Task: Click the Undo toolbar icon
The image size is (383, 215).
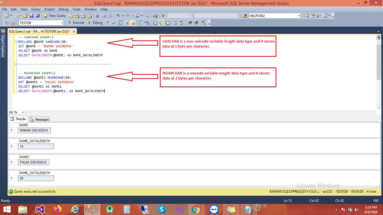Action: (x=117, y=16)
